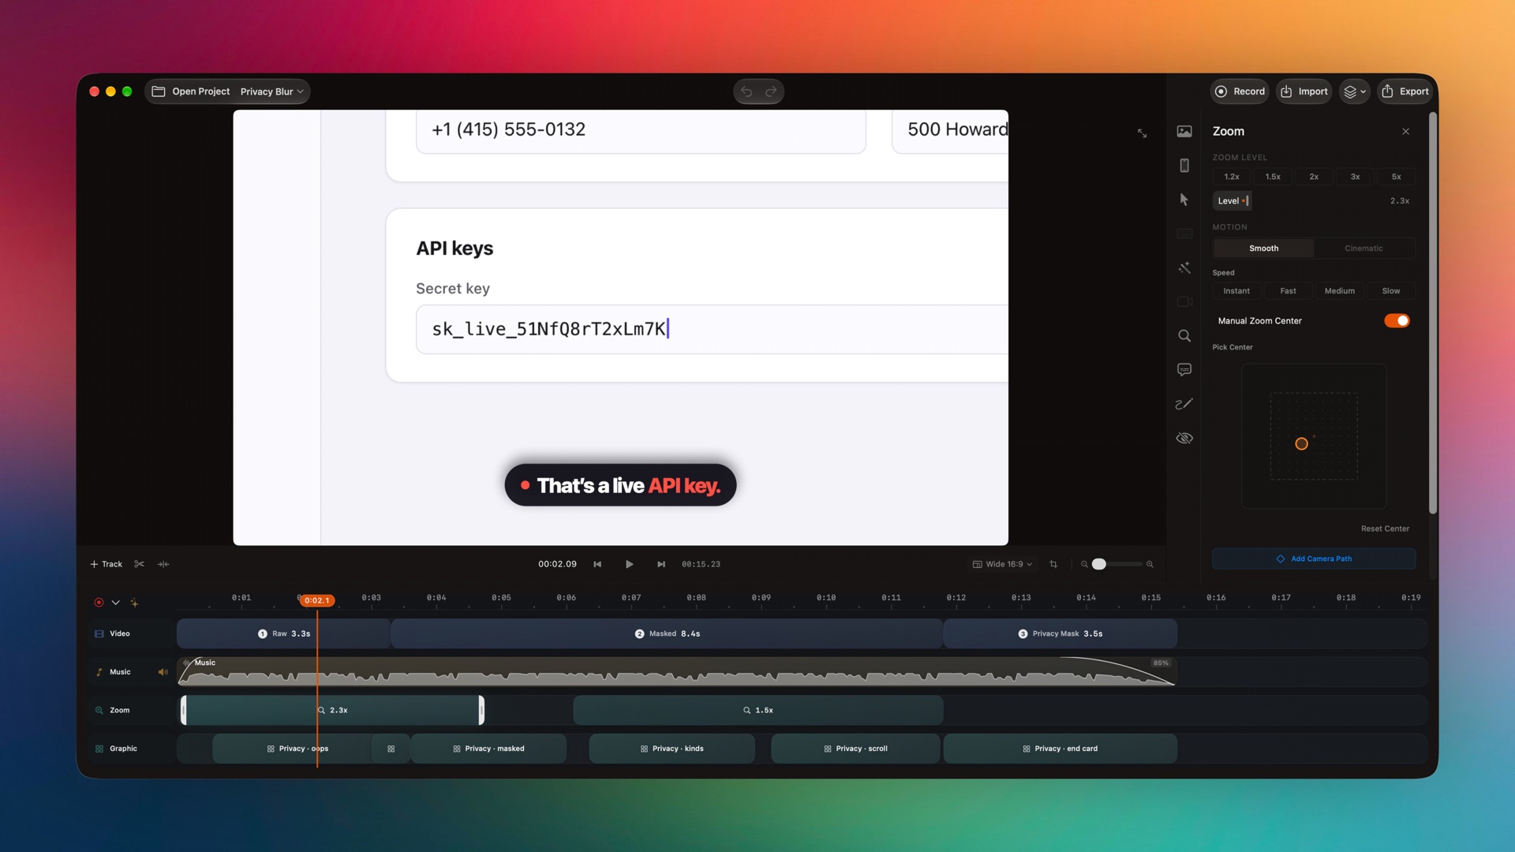Screen dimensions: 1515x852
Task: Open Privacy Blur project dropdown
Action: click(x=272, y=92)
